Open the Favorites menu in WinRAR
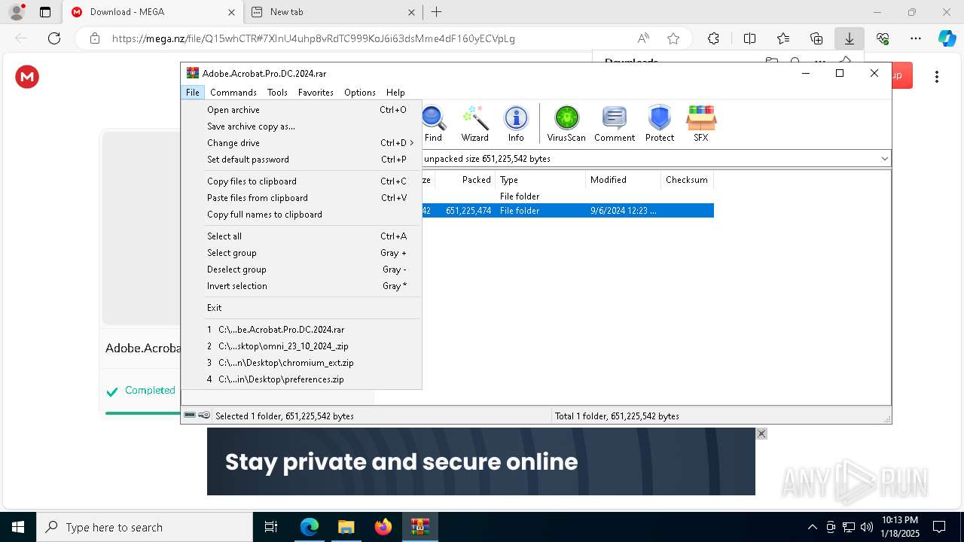 pyautogui.click(x=316, y=93)
